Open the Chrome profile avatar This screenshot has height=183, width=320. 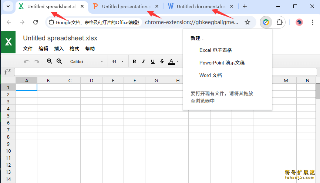(x=299, y=22)
